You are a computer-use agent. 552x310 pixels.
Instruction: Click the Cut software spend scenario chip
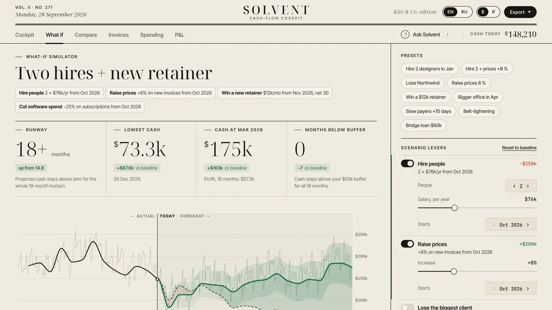click(80, 107)
